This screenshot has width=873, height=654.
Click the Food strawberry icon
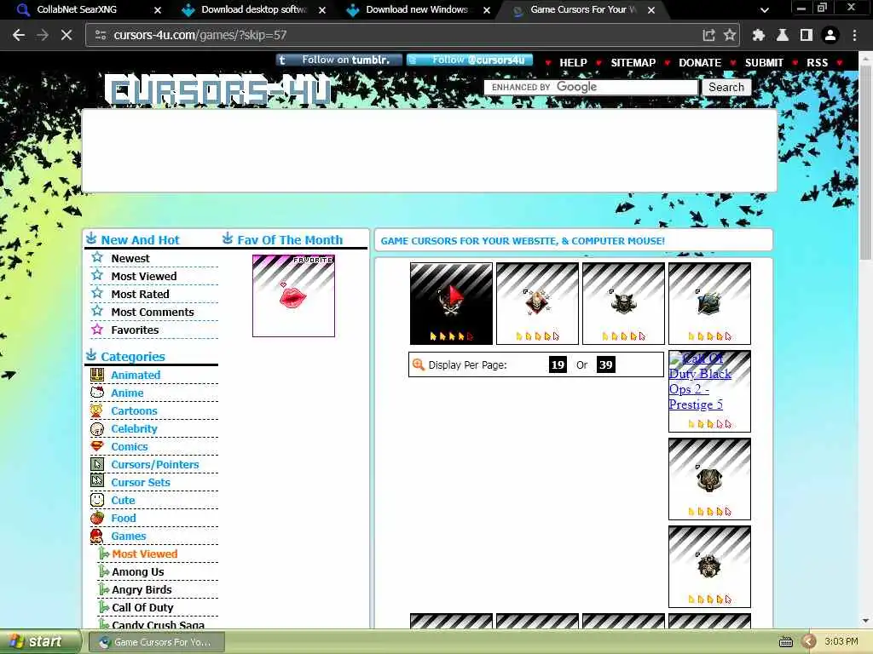pos(97,518)
